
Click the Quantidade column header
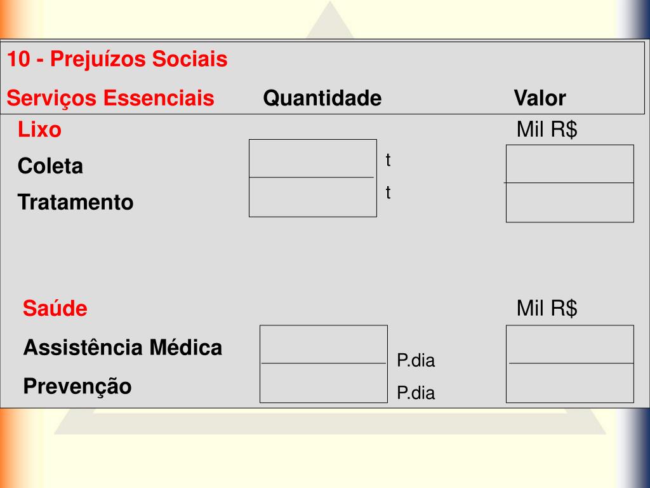[322, 98]
